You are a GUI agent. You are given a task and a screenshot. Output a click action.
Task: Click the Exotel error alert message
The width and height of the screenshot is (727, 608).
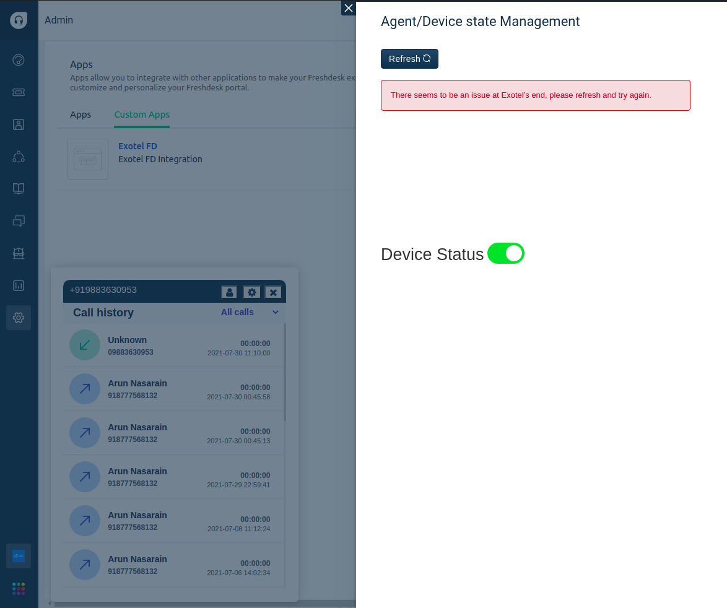[536, 95]
